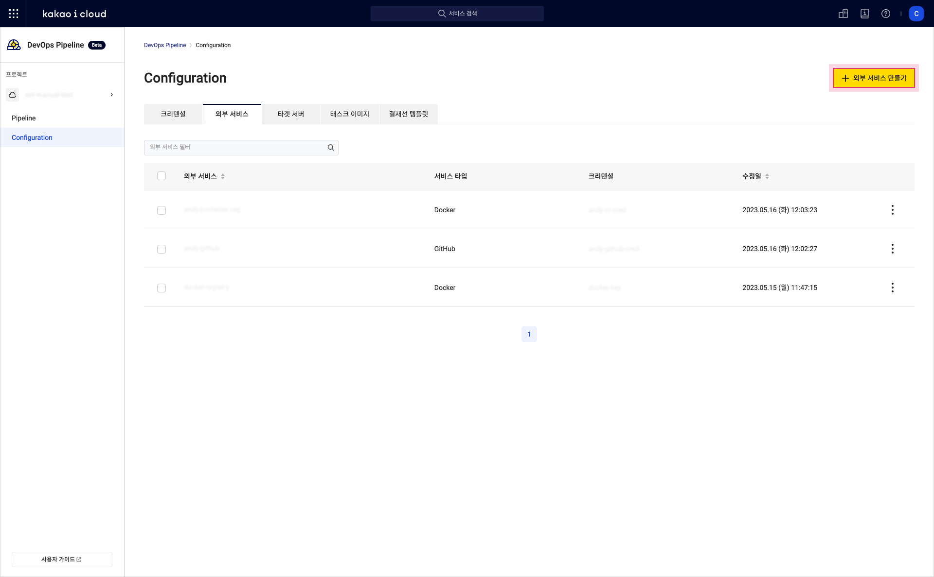Click the date 2023.05.16 (화) 12:03:23

coord(780,210)
